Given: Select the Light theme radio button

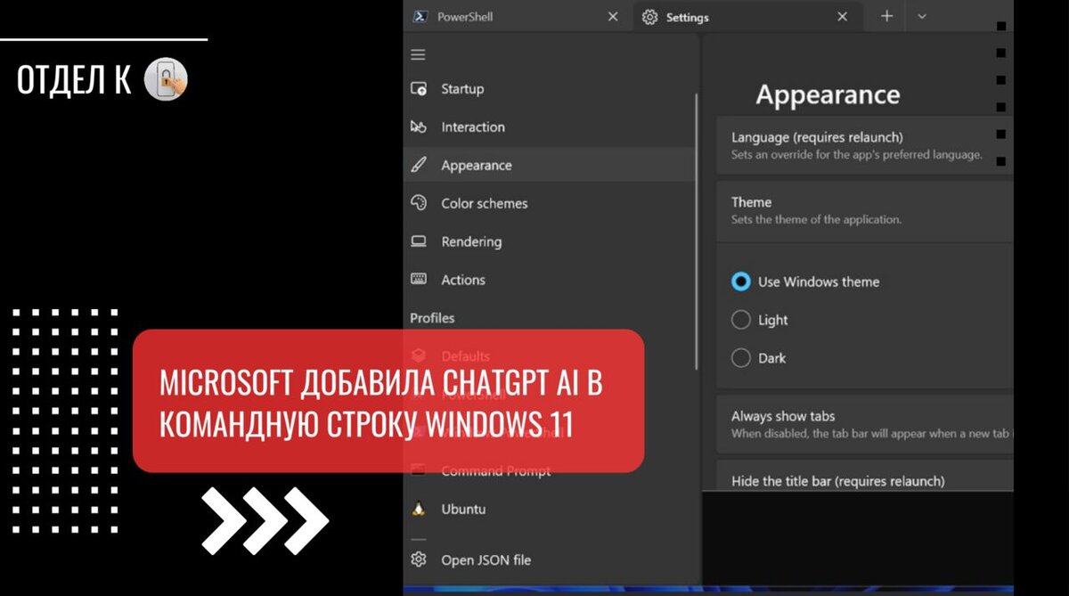Looking at the screenshot, I should tap(741, 320).
